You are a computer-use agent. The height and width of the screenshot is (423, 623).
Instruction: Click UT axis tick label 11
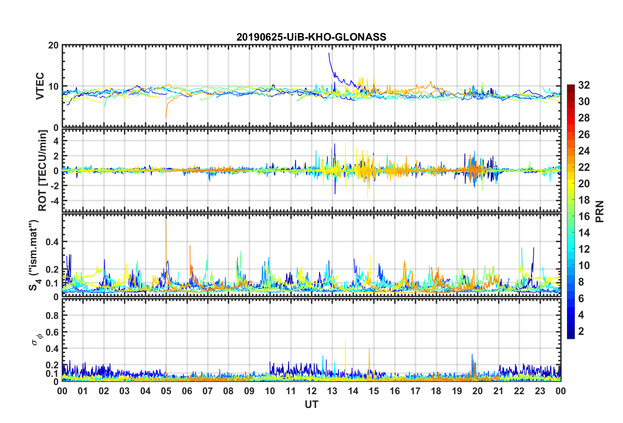[291, 391]
